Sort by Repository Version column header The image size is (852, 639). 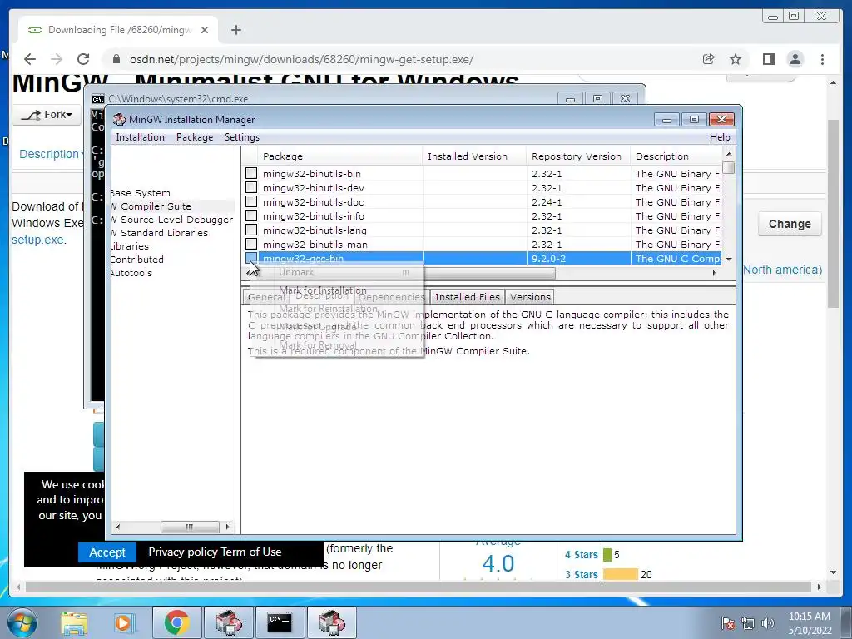pyautogui.click(x=577, y=156)
